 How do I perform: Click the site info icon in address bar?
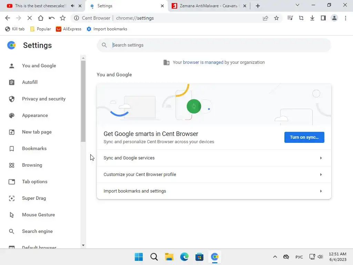[77, 18]
